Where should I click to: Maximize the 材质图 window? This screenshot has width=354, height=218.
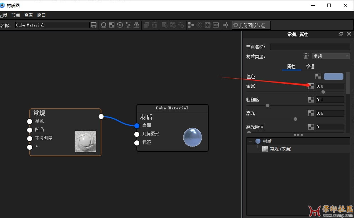pos(329,5)
